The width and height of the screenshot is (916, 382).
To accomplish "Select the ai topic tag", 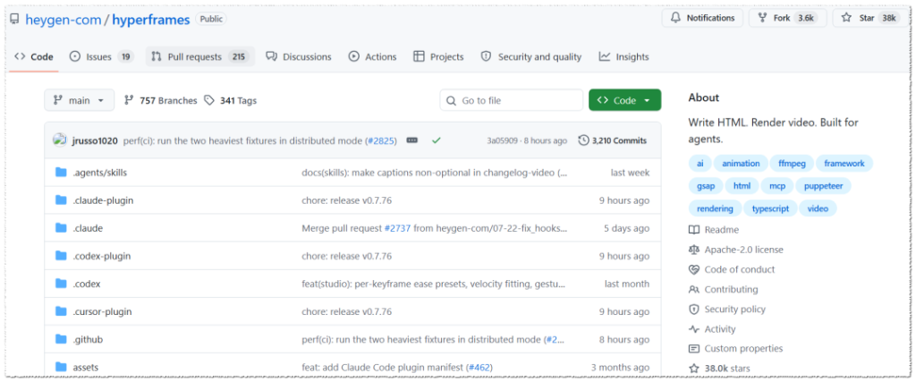I will (x=698, y=164).
